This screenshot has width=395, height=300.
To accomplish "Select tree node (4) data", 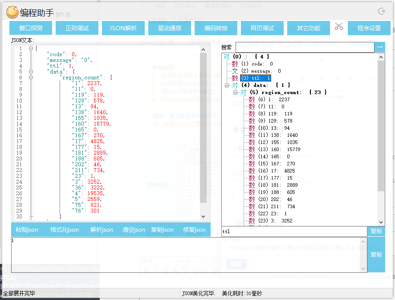I will tap(266, 85).
